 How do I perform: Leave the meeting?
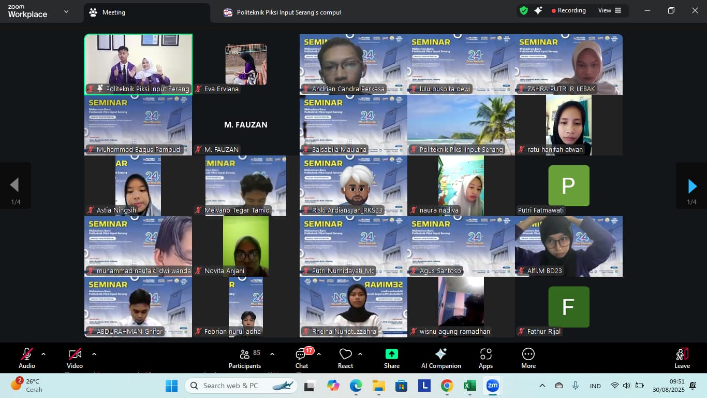(682, 358)
